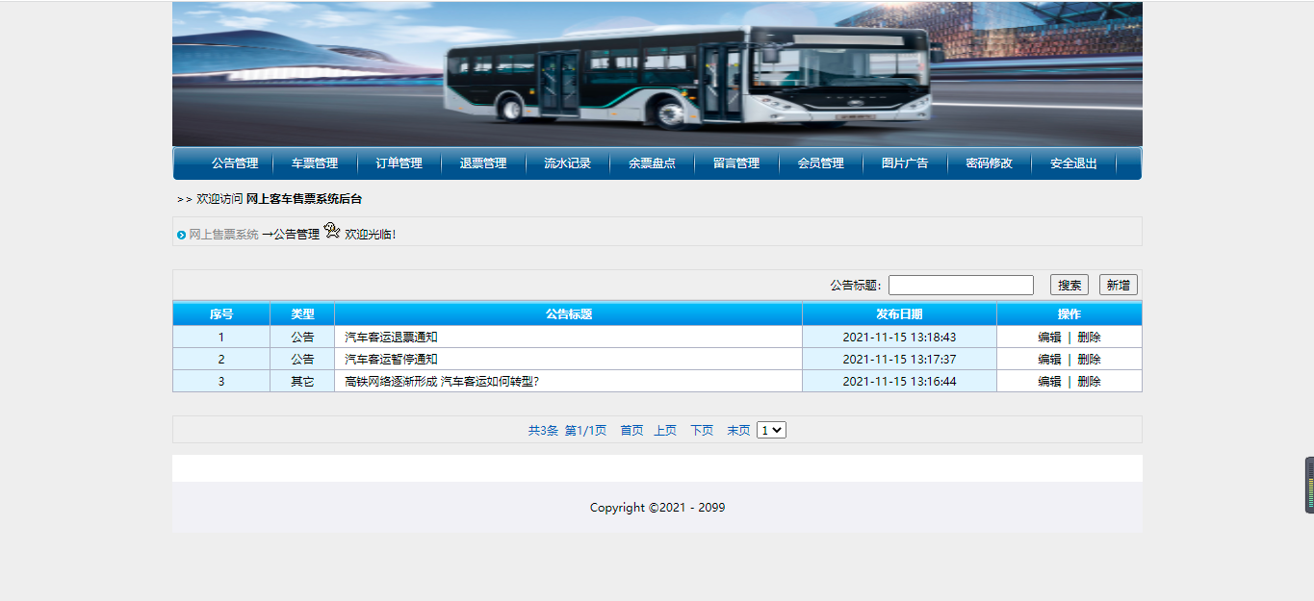Click title 汽车客运暂停通知

pyautogui.click(x=391, y=360)
